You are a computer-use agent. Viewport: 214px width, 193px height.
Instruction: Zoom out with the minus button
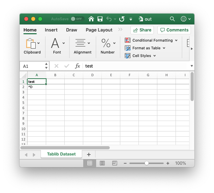point(125,163)
